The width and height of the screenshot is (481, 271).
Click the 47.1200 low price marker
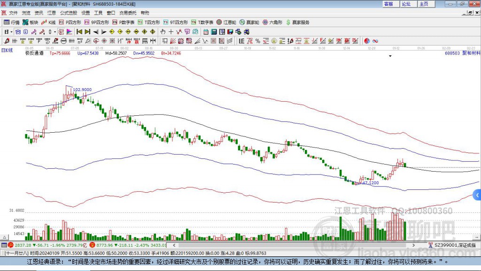371,183
